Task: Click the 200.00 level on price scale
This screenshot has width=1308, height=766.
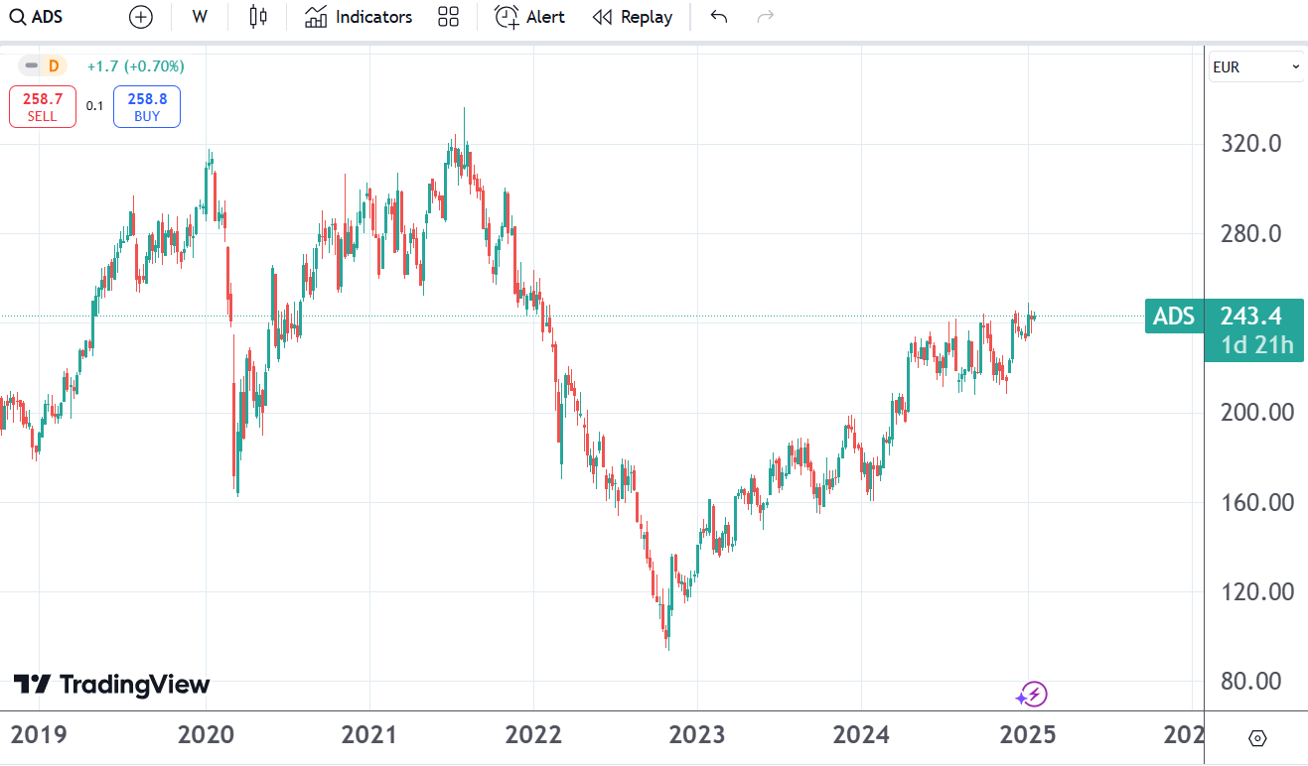Action: tap(1256, 412)
